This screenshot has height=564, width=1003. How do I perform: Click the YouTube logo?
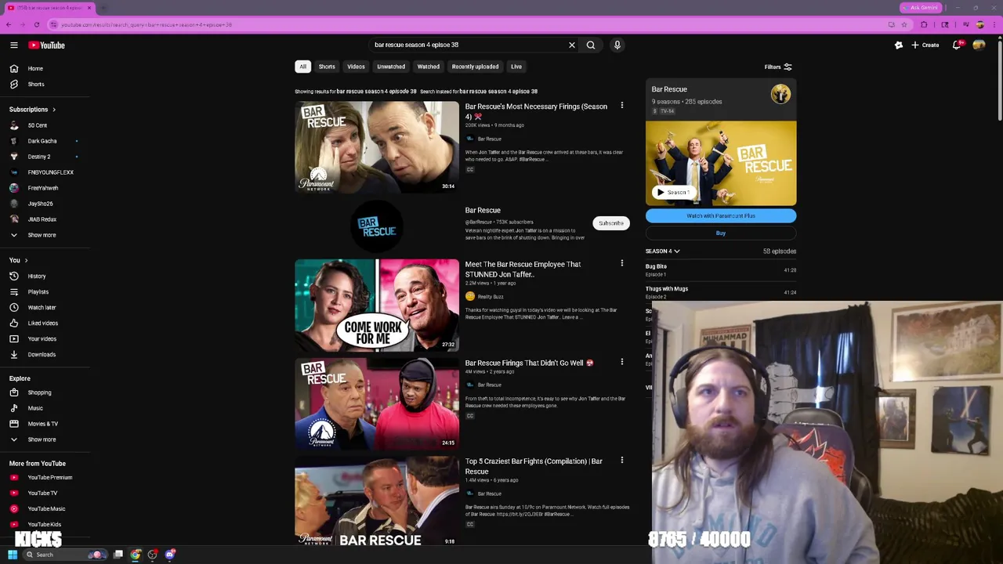47,45
